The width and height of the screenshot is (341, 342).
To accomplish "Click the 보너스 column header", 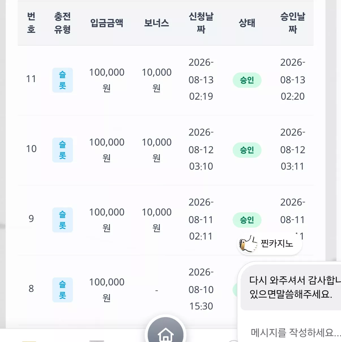I will 157,23.
